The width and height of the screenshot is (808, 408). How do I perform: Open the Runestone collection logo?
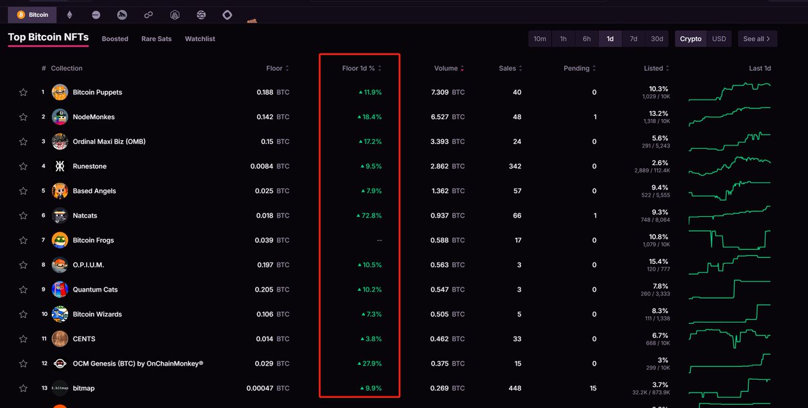(x=60, y=166)
